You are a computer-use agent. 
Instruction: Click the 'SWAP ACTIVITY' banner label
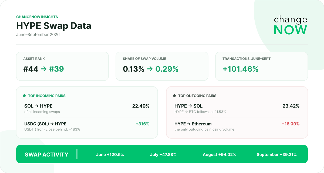pos(46,155)
